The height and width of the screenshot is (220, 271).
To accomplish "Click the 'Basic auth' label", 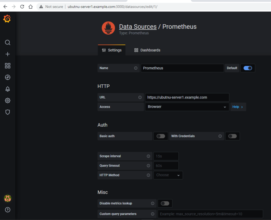I will (x=107, y=136).
